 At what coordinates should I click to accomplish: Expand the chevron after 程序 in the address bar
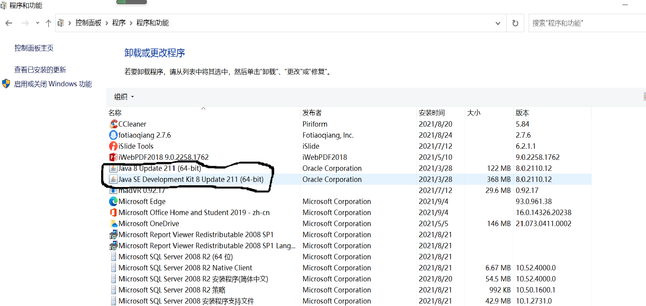tap(131, 23)
